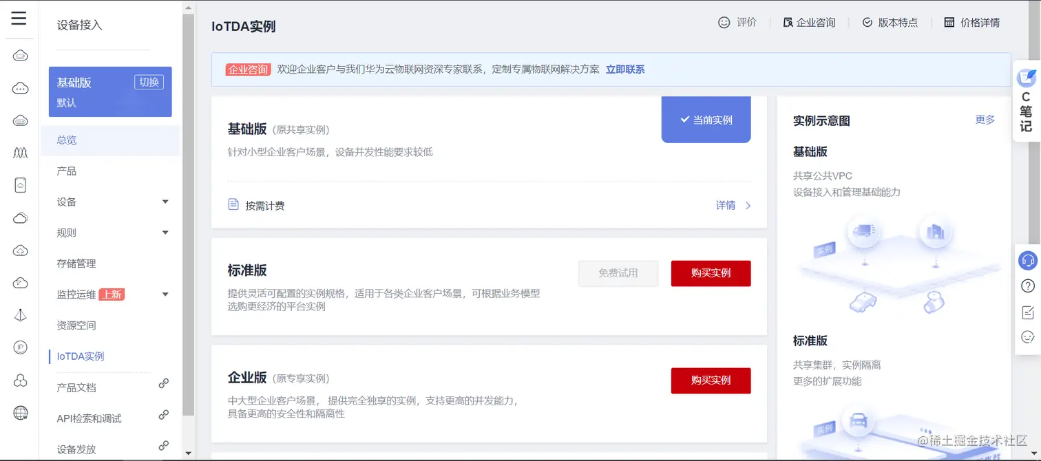Click the 按需计费 billing text
Screen dimensions: 1041x461
265,205
